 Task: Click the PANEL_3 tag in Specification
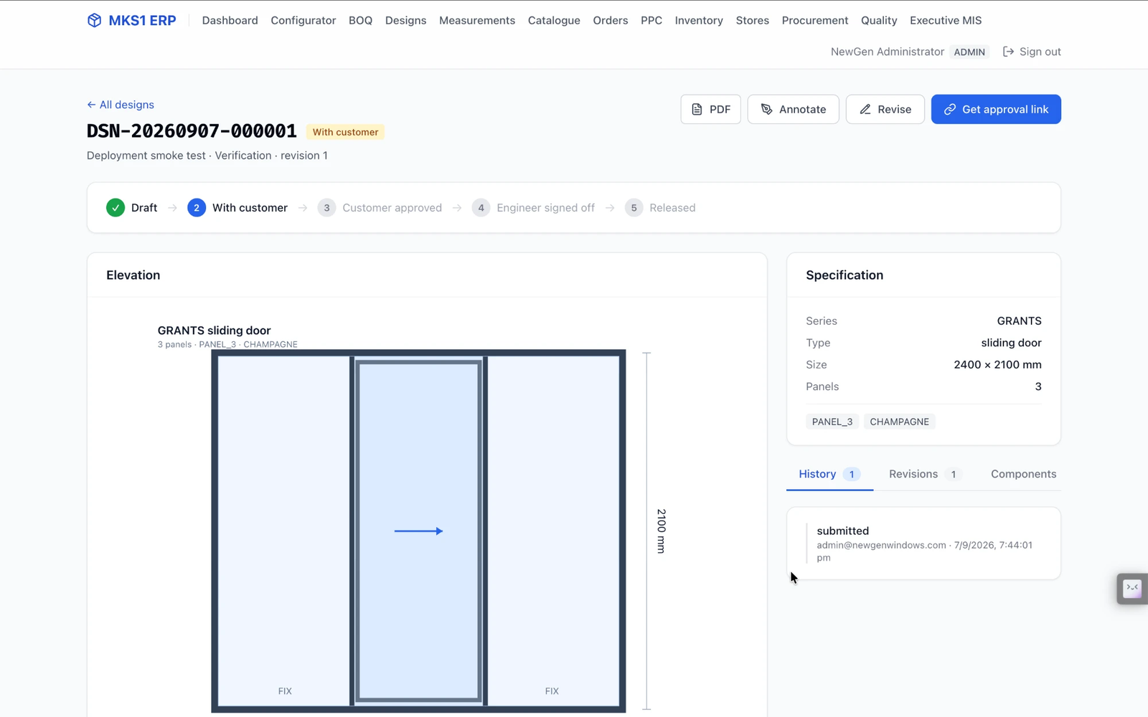click(x=832, y=422)
